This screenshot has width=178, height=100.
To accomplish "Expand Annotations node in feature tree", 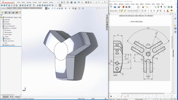I will [x=1, y=24].
